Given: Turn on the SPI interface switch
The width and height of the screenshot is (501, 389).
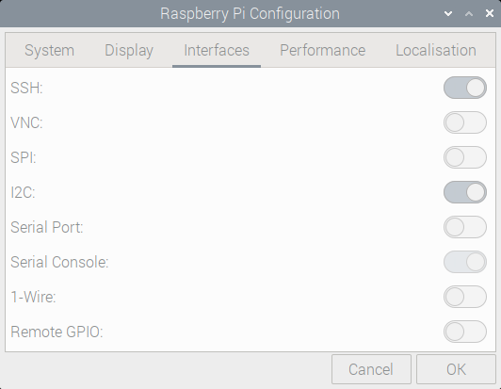Looking at the screenshot, I should (465, 157).
